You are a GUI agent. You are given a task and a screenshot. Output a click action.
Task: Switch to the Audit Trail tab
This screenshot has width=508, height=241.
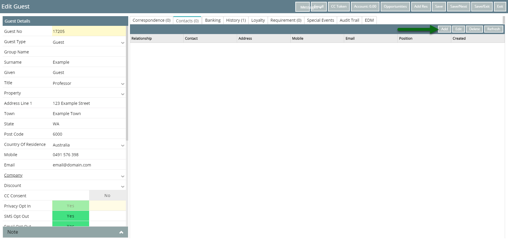[349, 20]
